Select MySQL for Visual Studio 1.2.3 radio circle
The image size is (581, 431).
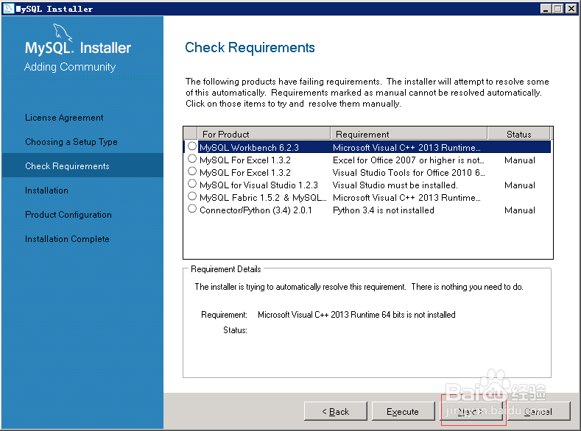tap(192, 183)
